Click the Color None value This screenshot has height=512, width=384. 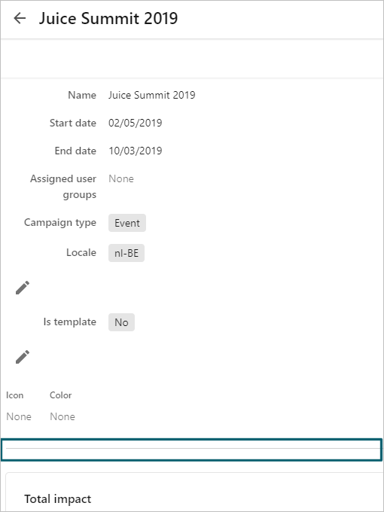pyautogui.click(x=62, y=416)
